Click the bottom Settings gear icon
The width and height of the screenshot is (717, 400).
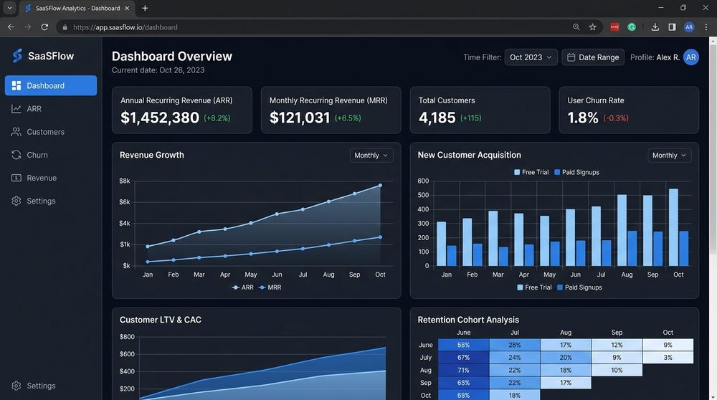coord(16,386)
